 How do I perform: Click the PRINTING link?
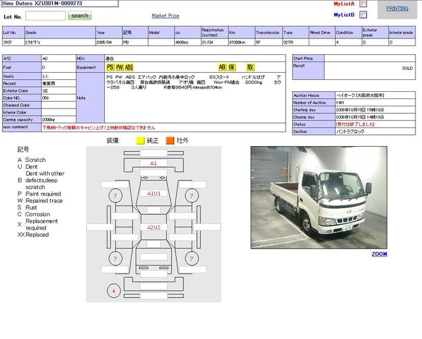[x=397, y=9]
